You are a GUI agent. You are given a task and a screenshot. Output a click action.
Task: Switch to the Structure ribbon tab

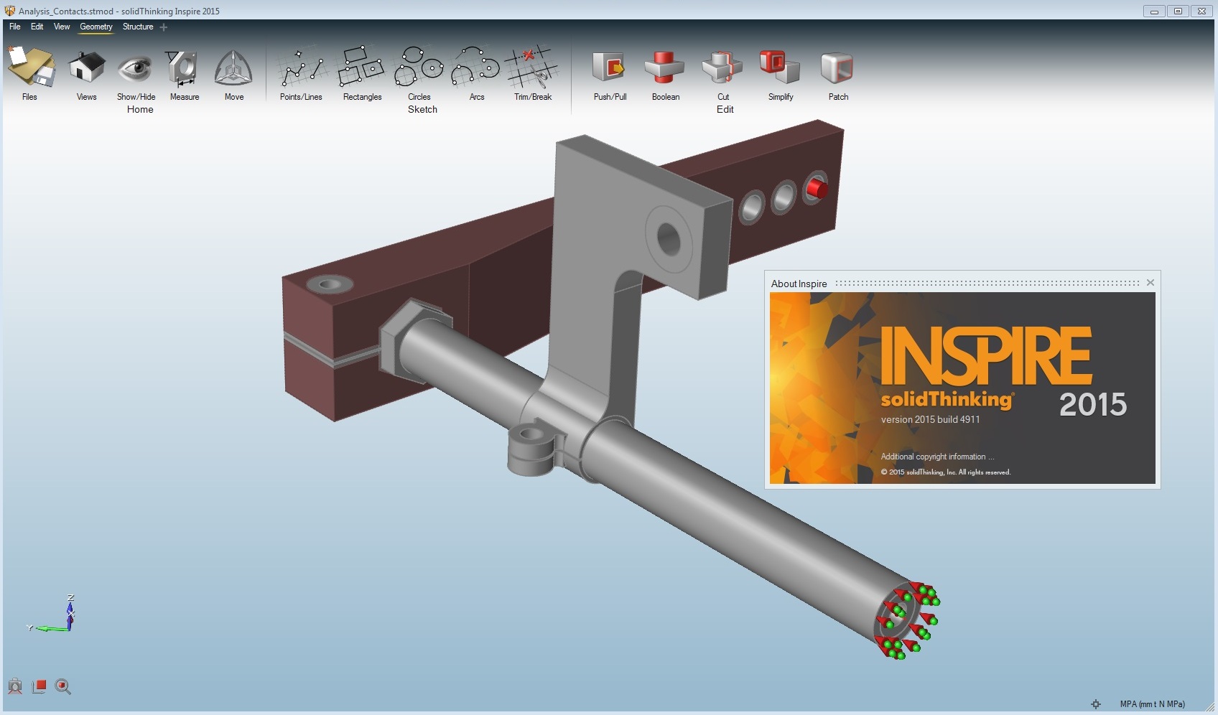point(138,27)
